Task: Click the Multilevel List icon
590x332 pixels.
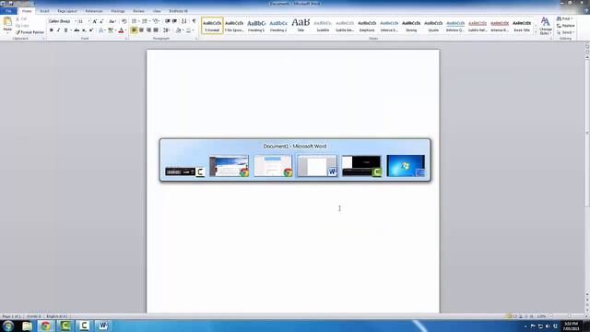Action: pyautogui.click(x=156, y=21)
